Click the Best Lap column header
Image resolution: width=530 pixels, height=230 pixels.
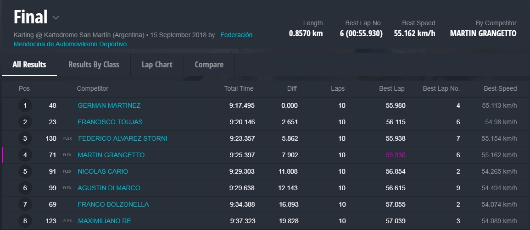click(x=392, y=88)
